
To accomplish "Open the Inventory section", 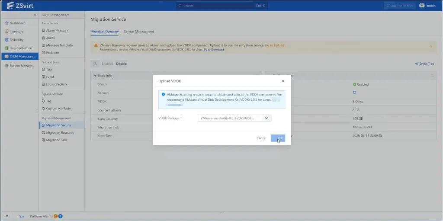I will pyautogui.click(x=16, y=32).
